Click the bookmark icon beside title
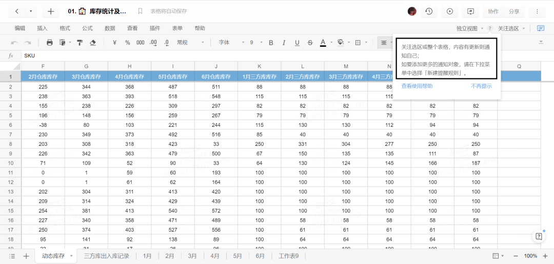The width and height of the screenshot is (554, 264). click(140, 11)
